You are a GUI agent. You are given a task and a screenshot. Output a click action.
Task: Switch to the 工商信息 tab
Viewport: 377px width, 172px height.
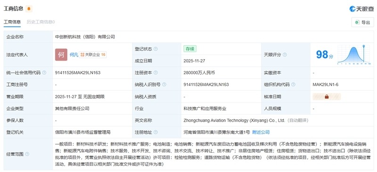pyautogui.click(x=12, y=22)
